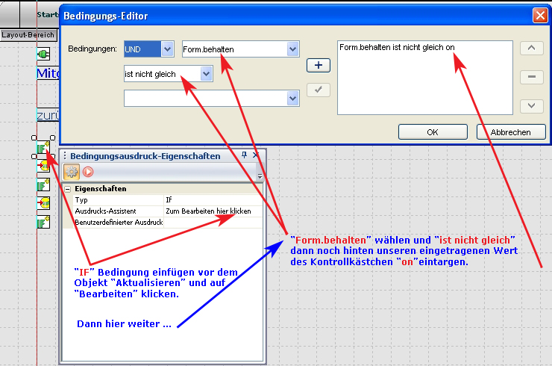
Task: Move condition up with the up arrow
Action: point(531,48)
